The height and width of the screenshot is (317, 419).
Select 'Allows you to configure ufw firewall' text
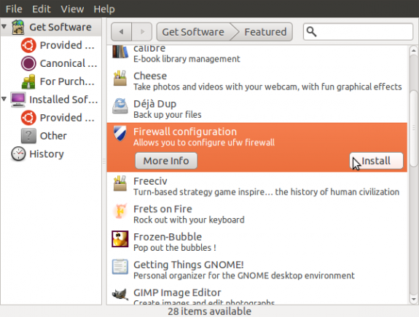204,143
